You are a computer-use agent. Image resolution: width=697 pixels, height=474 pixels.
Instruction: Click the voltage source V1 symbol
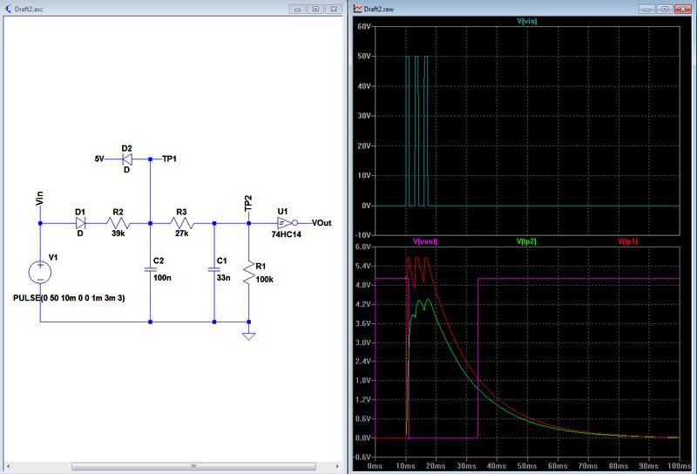40,272
